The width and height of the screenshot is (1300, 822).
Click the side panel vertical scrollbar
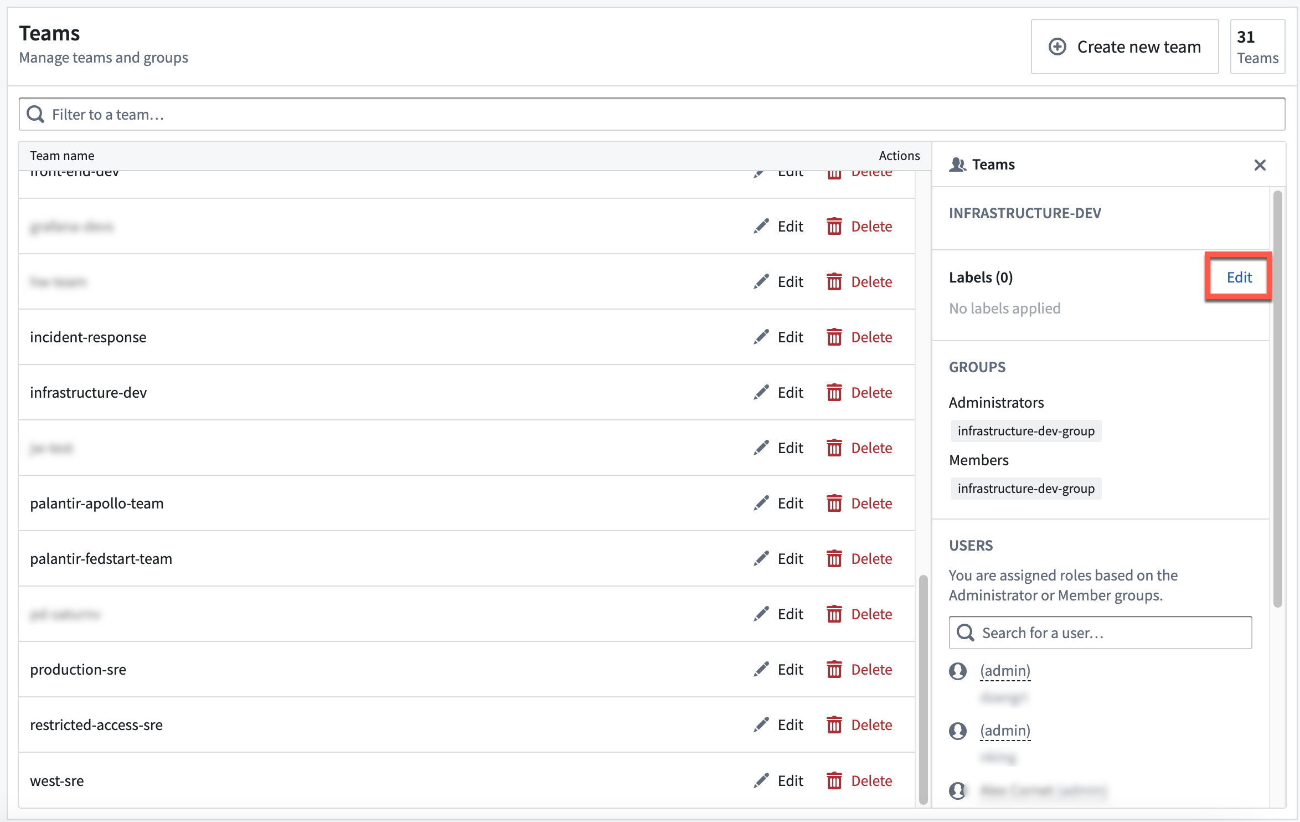[x=1277, y=399]
